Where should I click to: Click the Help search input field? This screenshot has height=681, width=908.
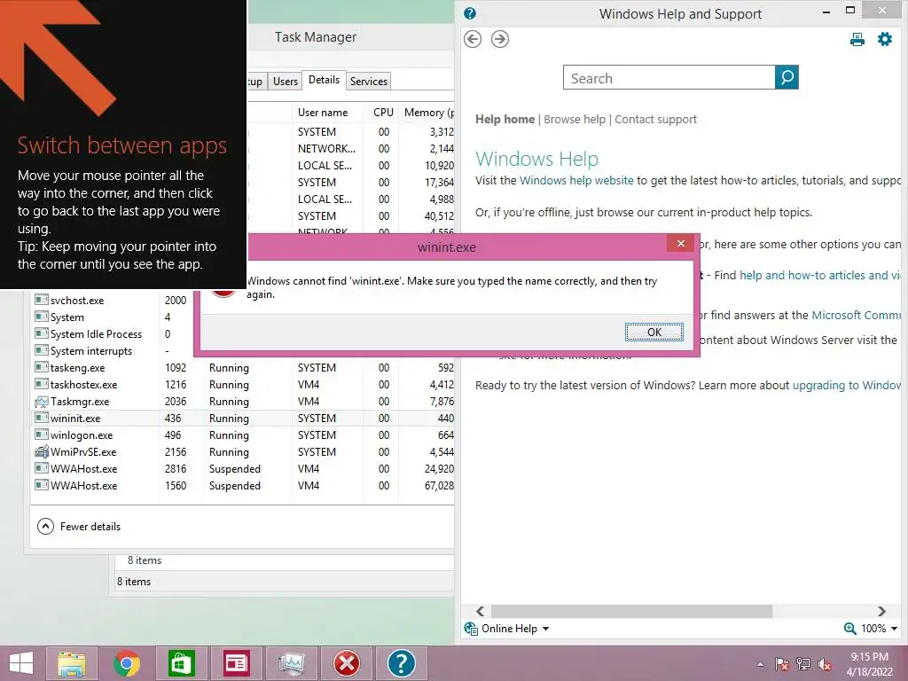coord(669,78)
